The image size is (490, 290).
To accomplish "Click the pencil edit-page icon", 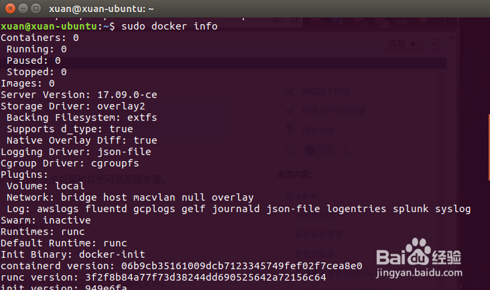I will (289, 91).
